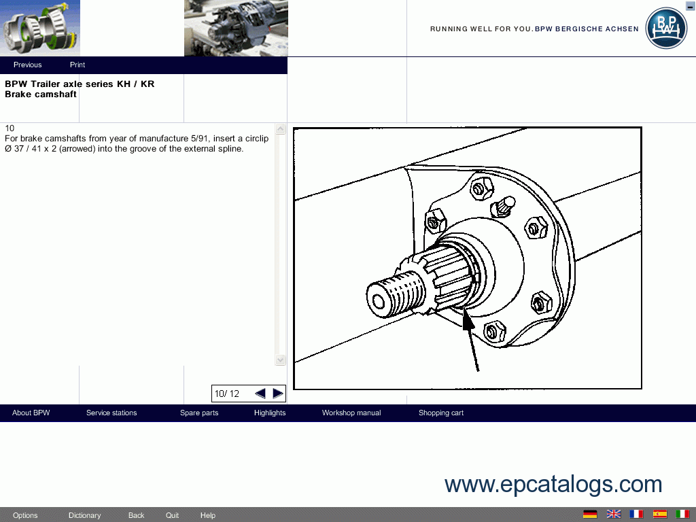Screen dimensions: 696x522
Task: Click the axle hub photo thumbnail
Action: (235, 28)
